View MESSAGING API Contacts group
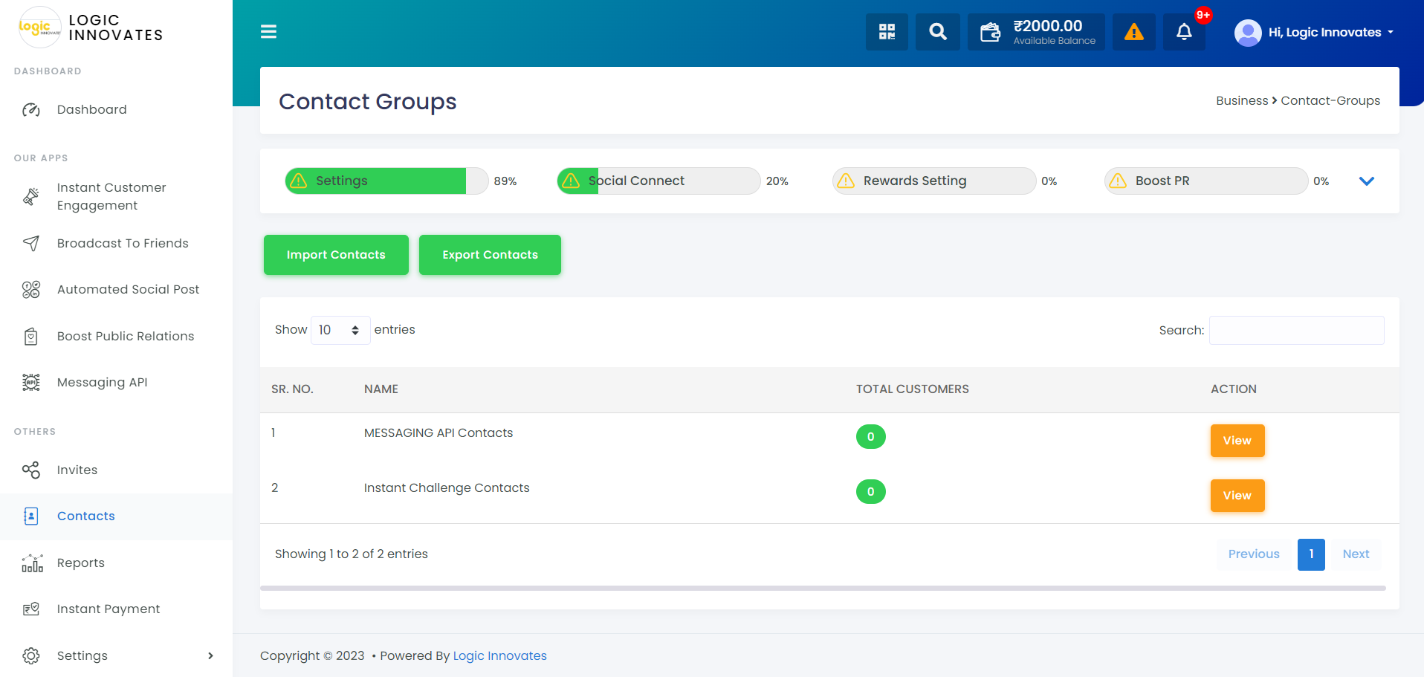The image size is (1424, 677). pos(1237,441)
